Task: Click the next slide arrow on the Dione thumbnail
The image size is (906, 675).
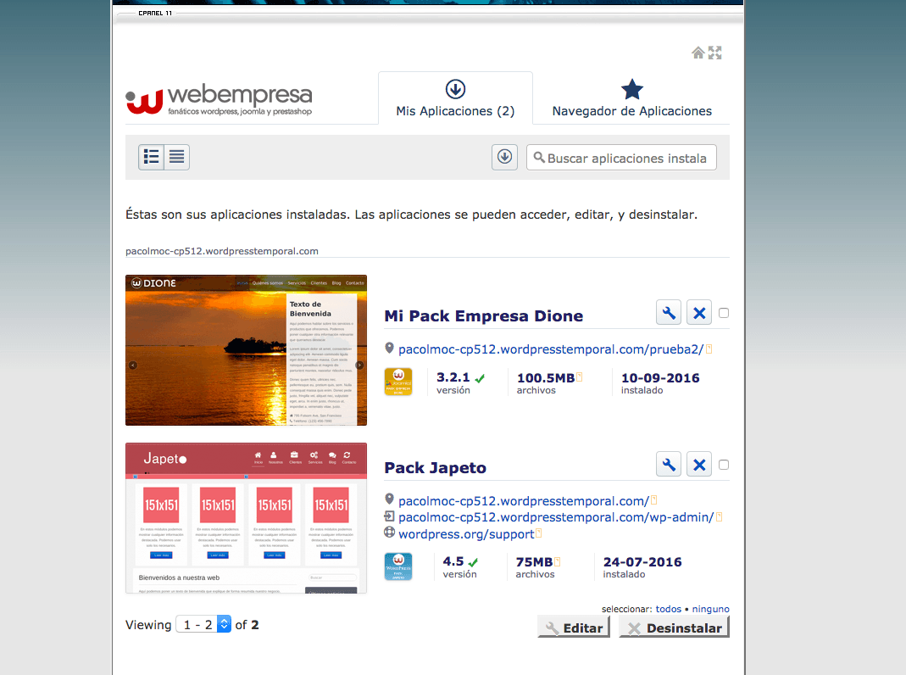Action: click(x=359, y=365)
